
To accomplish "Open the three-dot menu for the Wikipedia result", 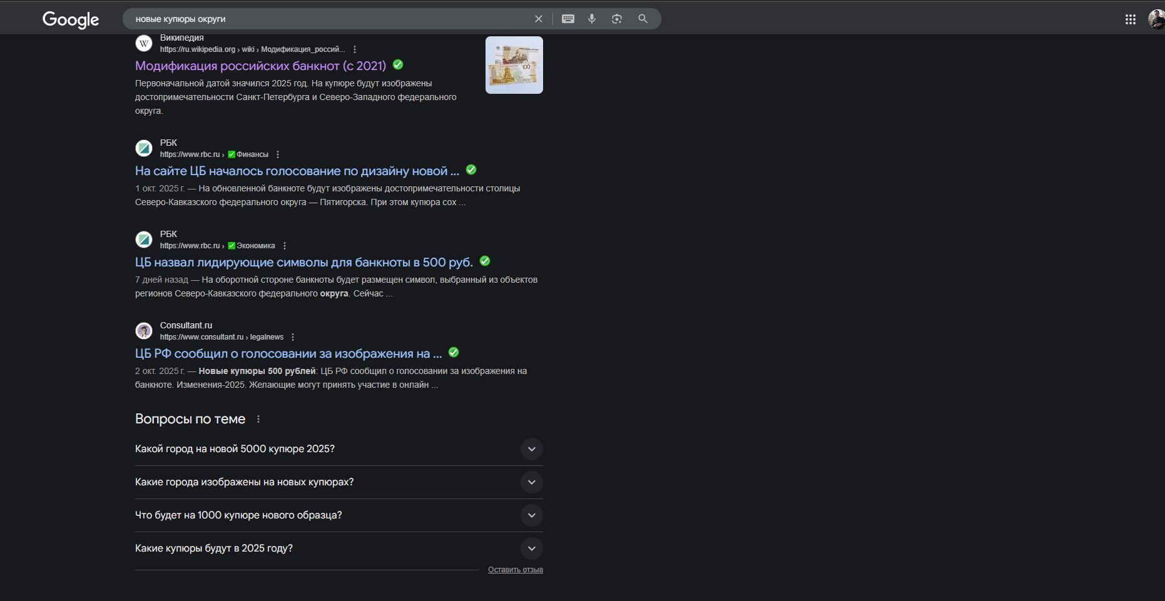I will point(355,49).
